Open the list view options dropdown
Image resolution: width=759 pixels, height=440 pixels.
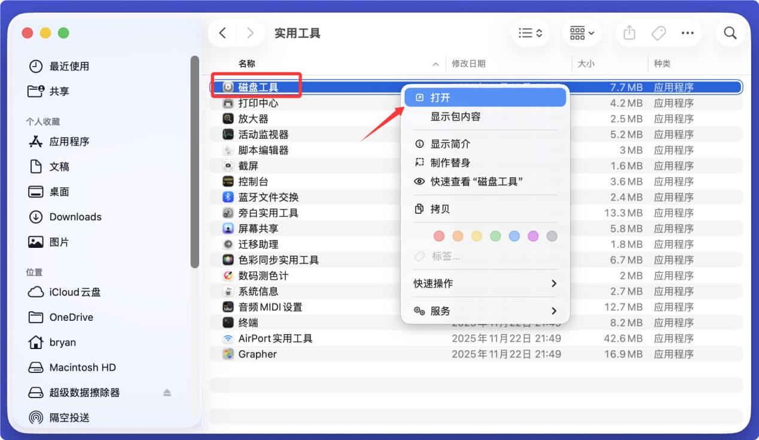530,33
